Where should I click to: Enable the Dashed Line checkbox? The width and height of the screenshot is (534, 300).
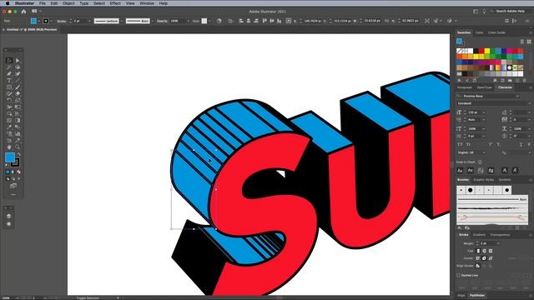coord(458,275)
